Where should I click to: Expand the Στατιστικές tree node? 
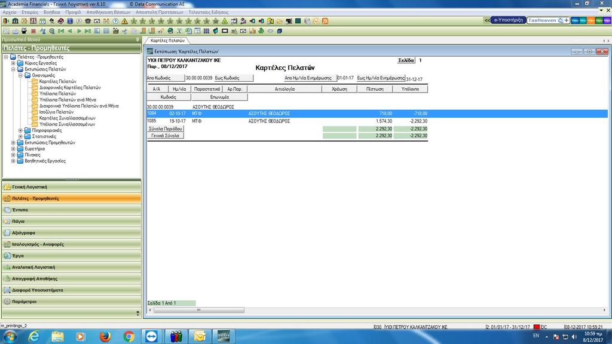pyautogui.click(x=20, y=137)
